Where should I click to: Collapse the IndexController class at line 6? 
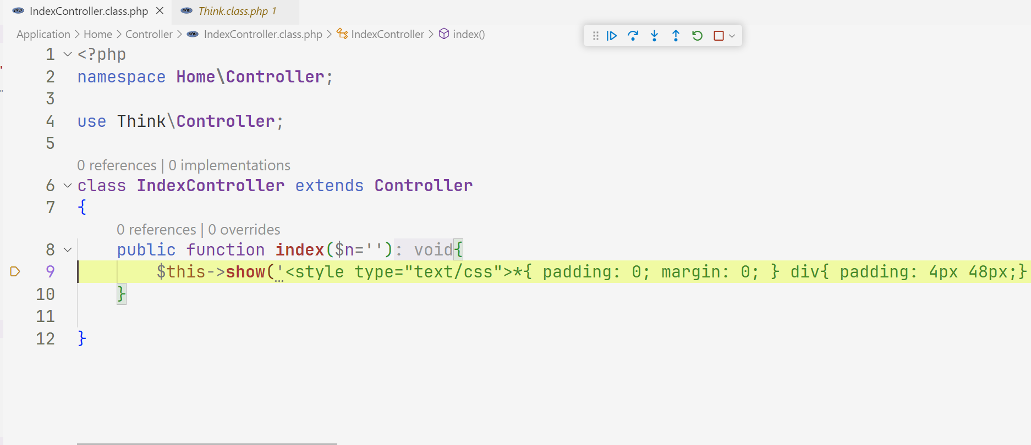click(x=68, y=186)
